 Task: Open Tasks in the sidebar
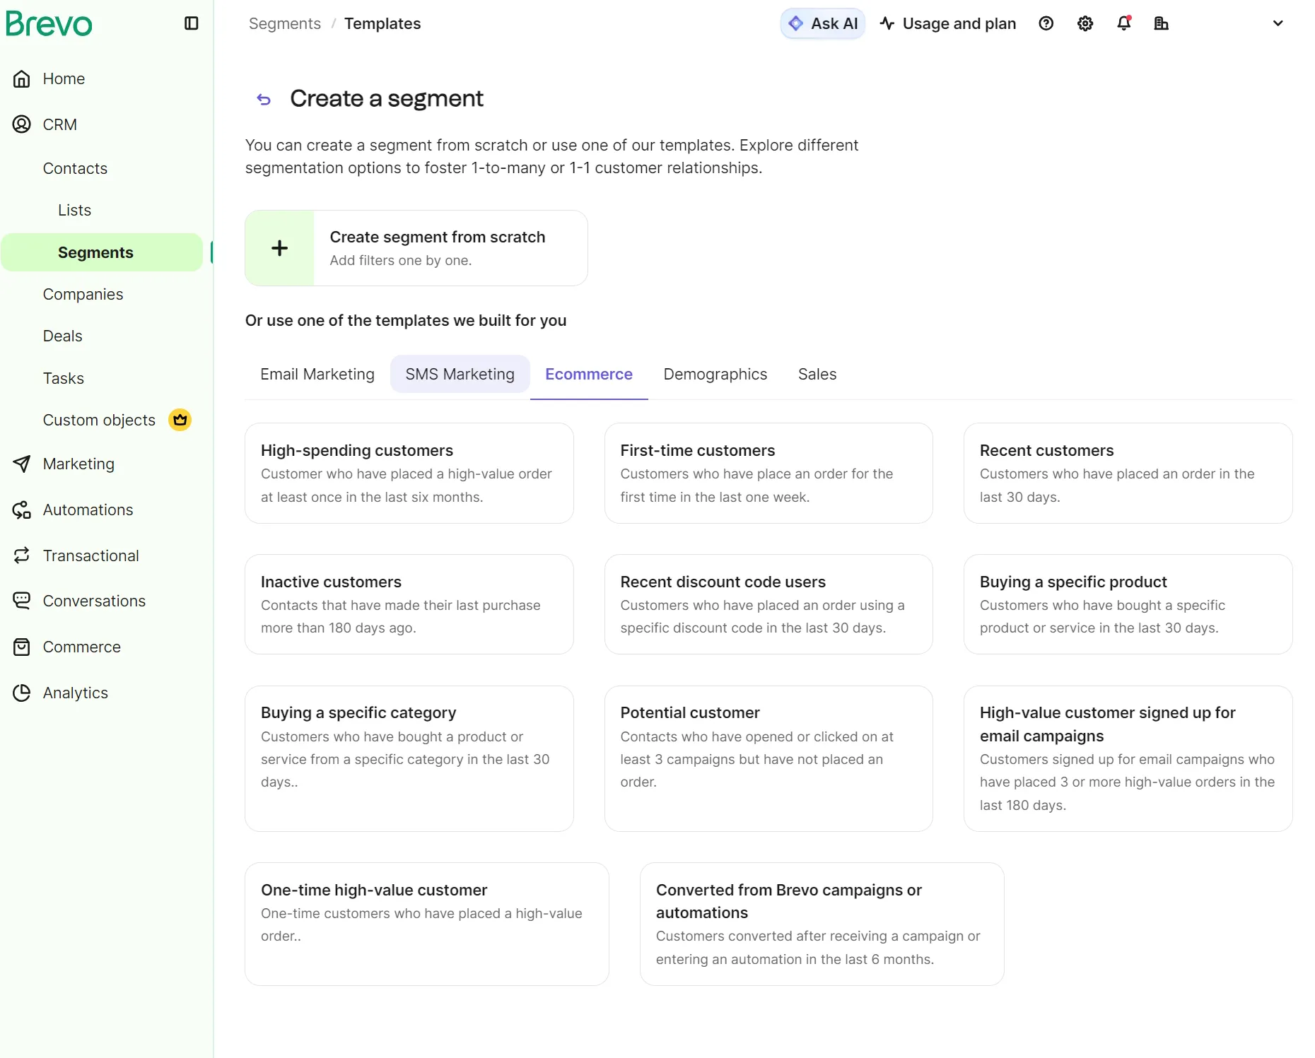point(63,378)
